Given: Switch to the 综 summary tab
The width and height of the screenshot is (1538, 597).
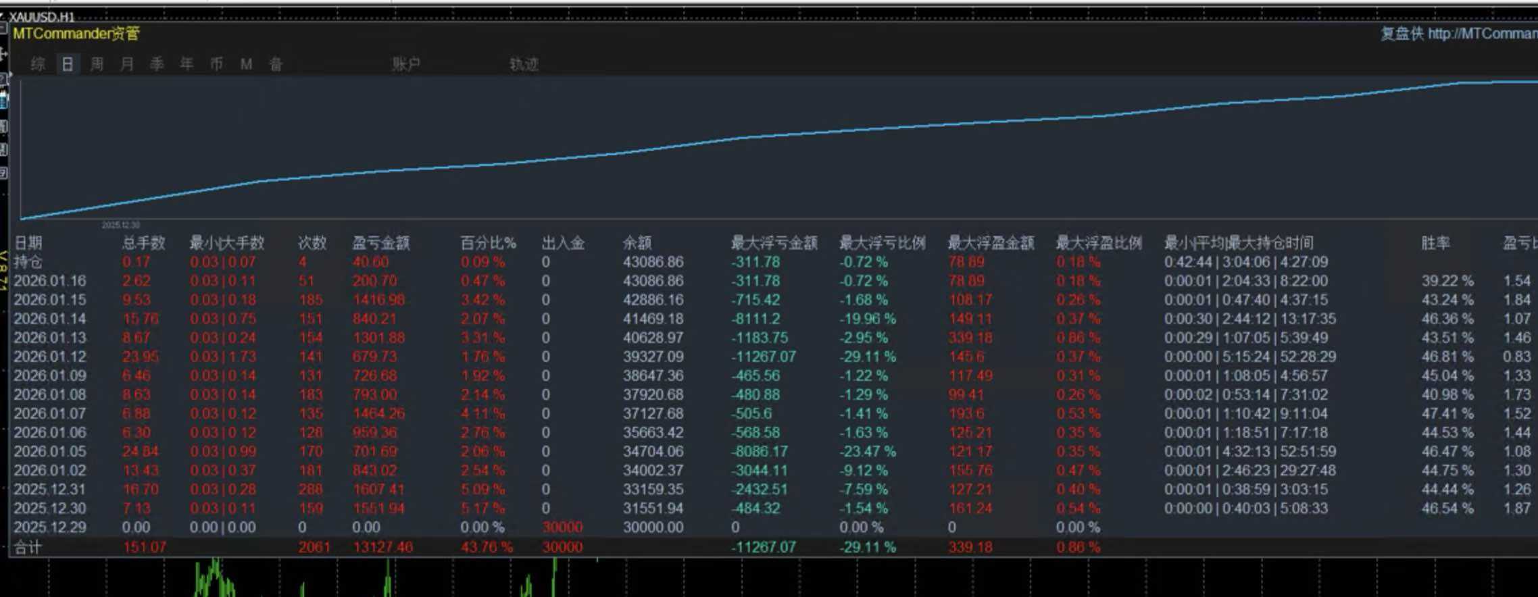Looking at the screenshot, I should tap(38, 64).
